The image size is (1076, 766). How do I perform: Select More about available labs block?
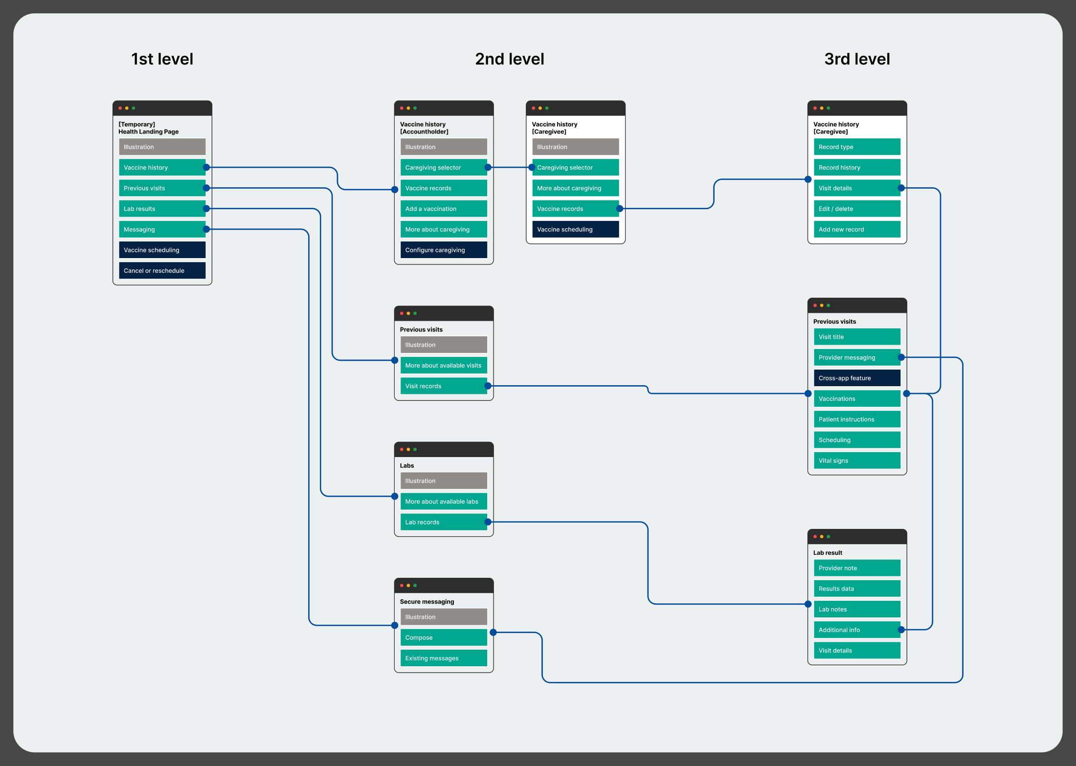click(444, 502)
